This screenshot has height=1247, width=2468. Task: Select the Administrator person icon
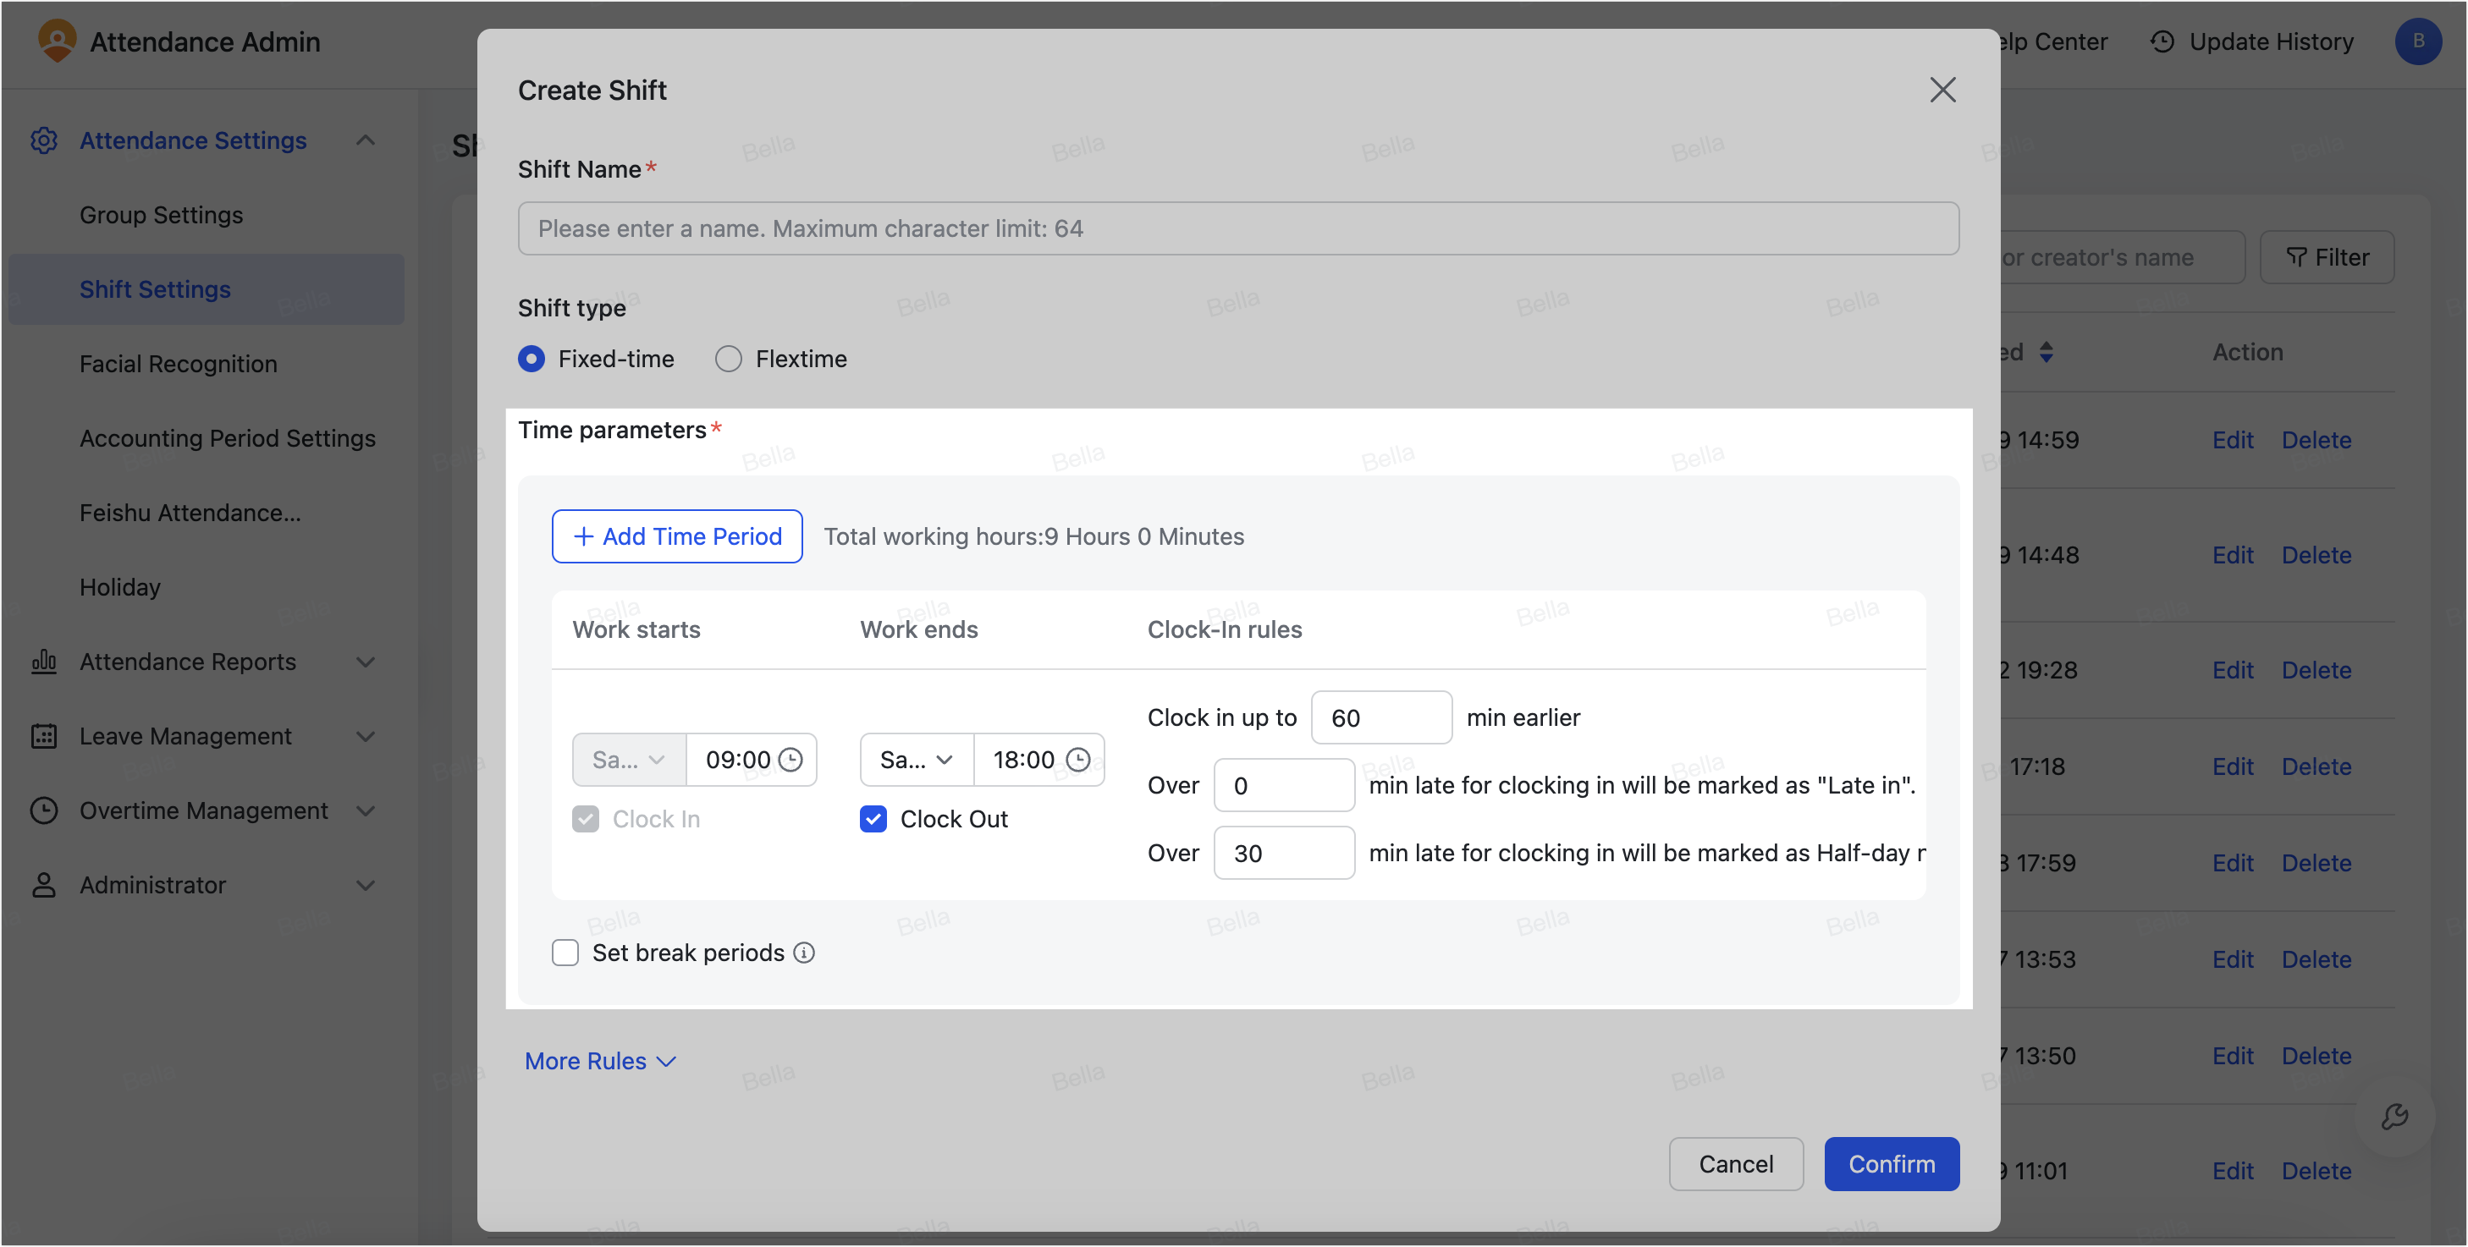pos(44,885)
